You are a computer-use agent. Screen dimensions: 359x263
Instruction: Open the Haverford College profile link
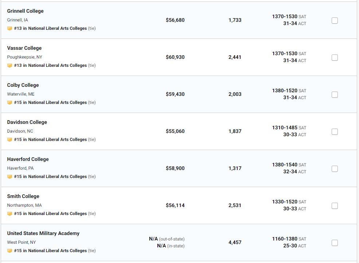[28, 159]
